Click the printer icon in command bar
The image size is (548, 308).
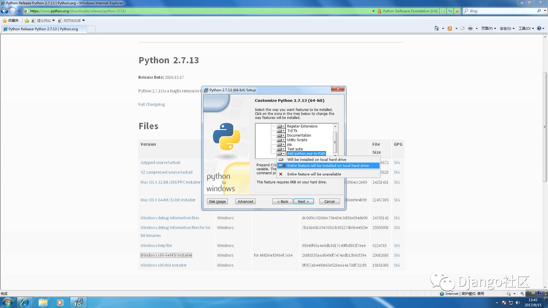470,28
